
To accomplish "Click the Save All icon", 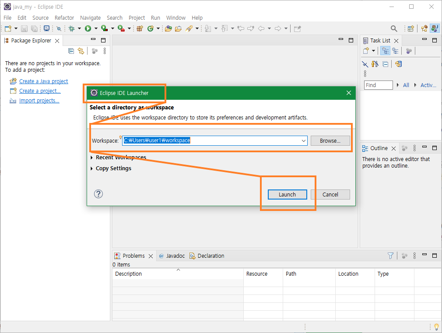I will point(34,28).
